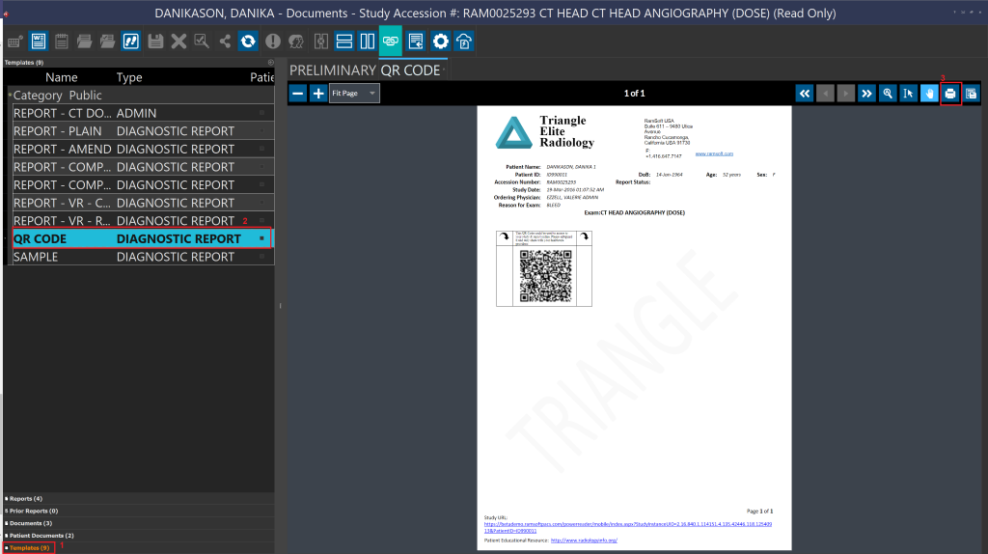Toggle the highlighted link icon in toolbar

tap(391, 42)
